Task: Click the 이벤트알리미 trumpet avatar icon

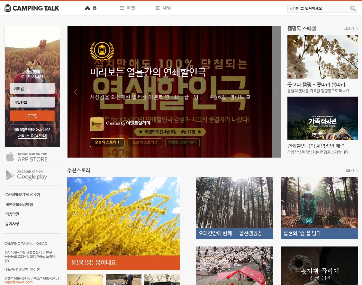Action: tap(97, 124)
